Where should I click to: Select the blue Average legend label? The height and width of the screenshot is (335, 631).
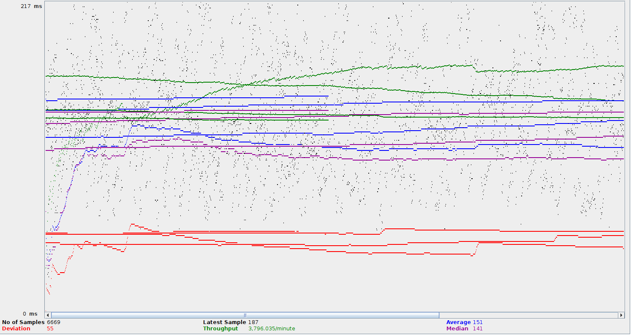[458, 322]
